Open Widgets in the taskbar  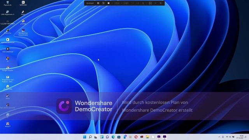(102, 137)
